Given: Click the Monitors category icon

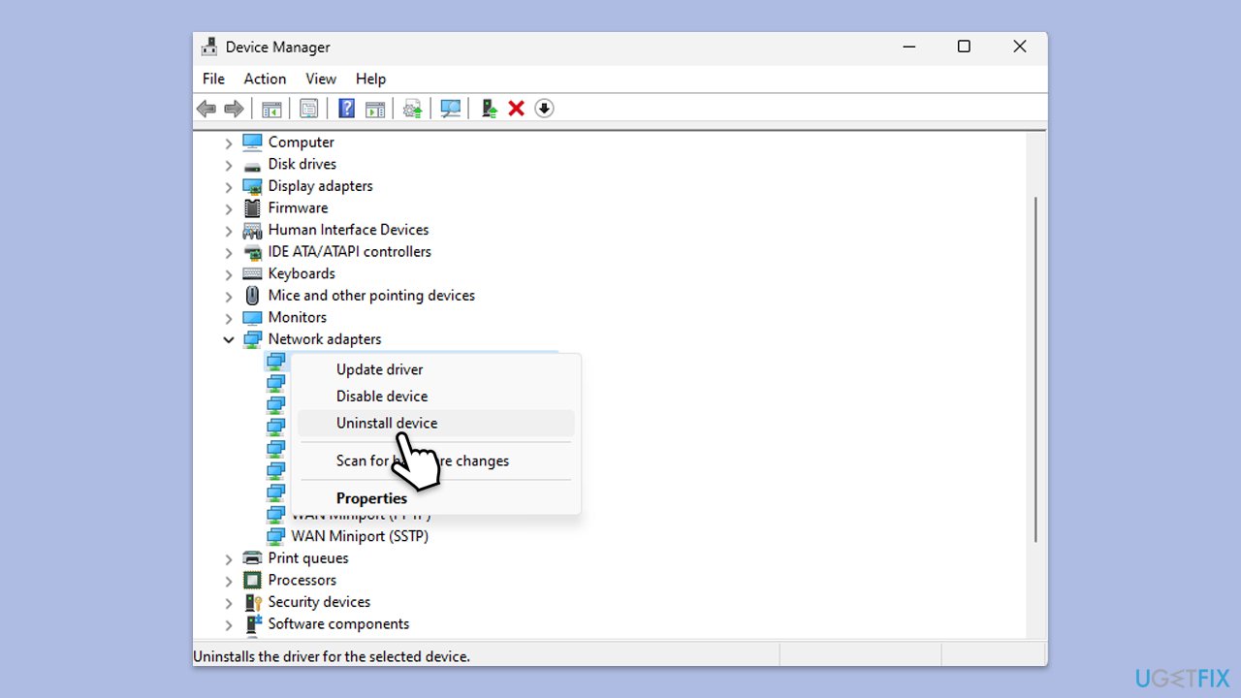Looking at the screenshot, I should tap(252, 318).
